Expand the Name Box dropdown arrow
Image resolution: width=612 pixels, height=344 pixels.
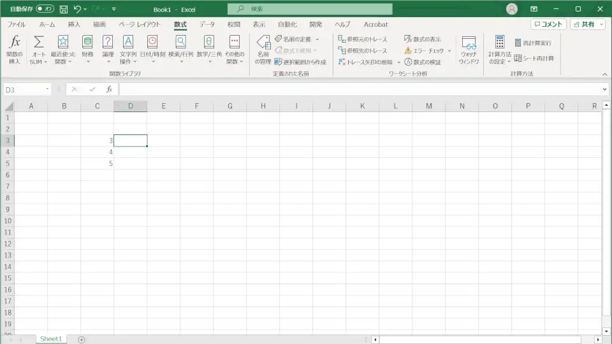48,90
